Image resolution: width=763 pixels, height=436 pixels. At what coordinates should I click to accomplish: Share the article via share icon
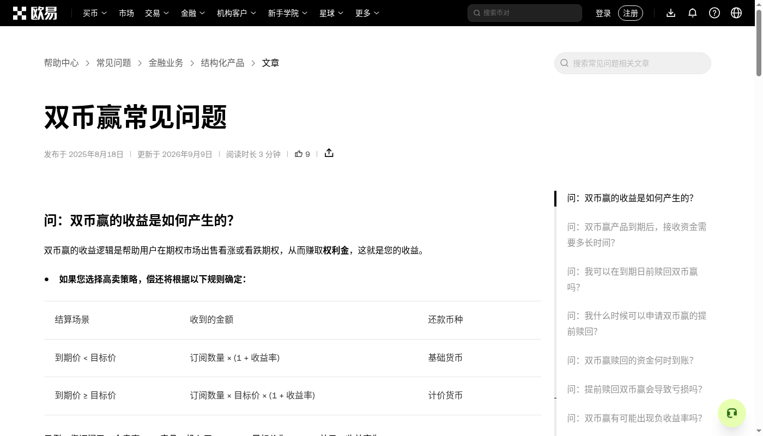point(329,153)
